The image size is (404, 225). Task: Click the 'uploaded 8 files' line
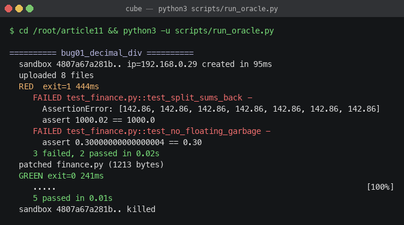(56, 75)
